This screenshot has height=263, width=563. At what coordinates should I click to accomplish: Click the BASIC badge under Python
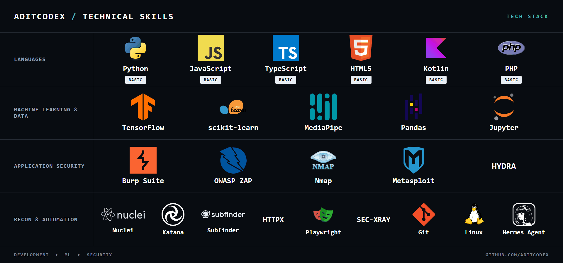(135, 80)
